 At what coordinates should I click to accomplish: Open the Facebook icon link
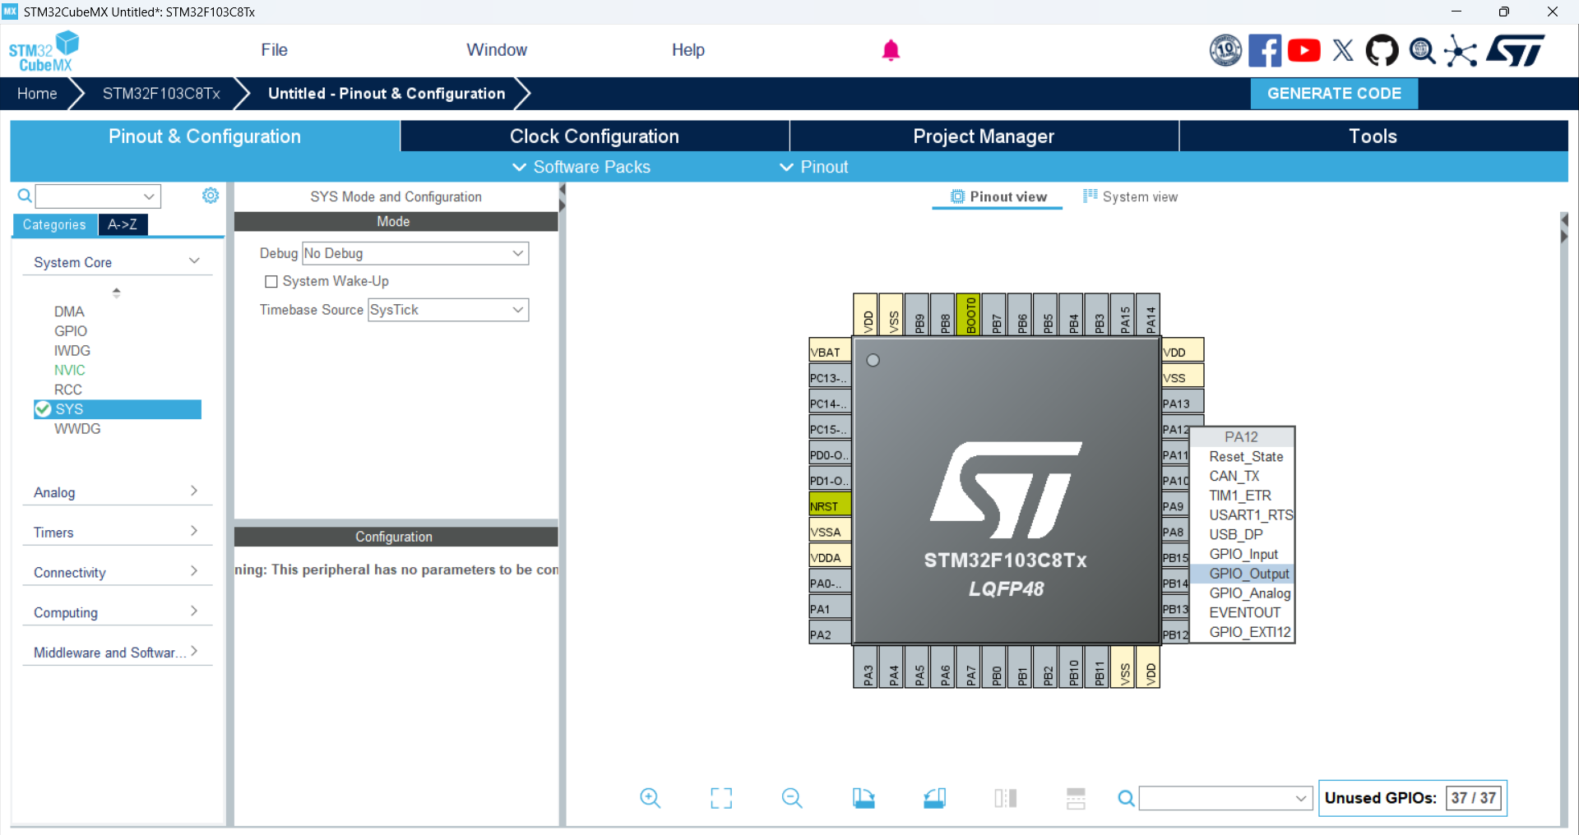coord(1265,50)
